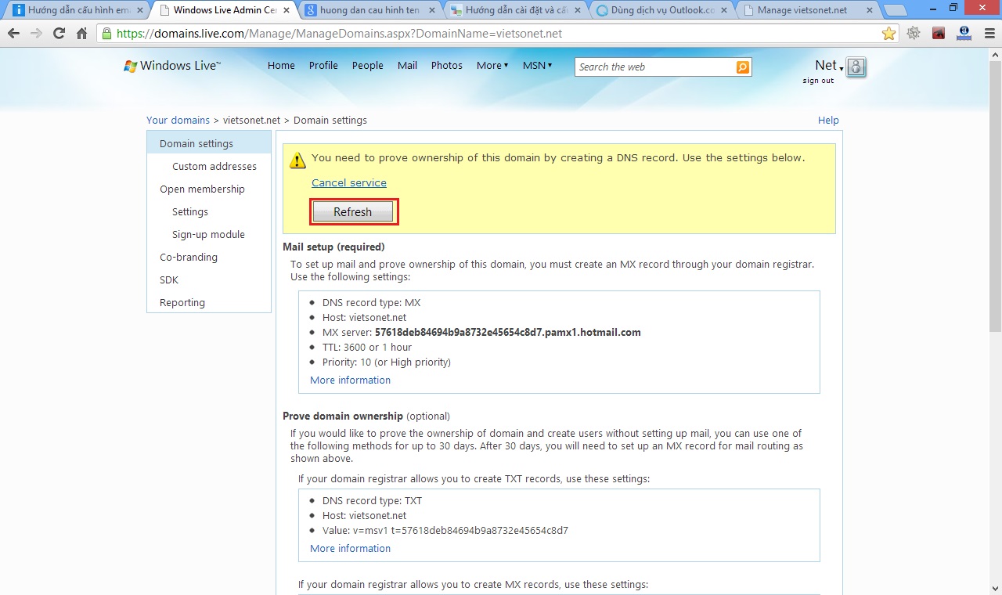Viewport: 1002px width, 595px height.
Task: Open the Net account dropdown
Action: (829, 66)
